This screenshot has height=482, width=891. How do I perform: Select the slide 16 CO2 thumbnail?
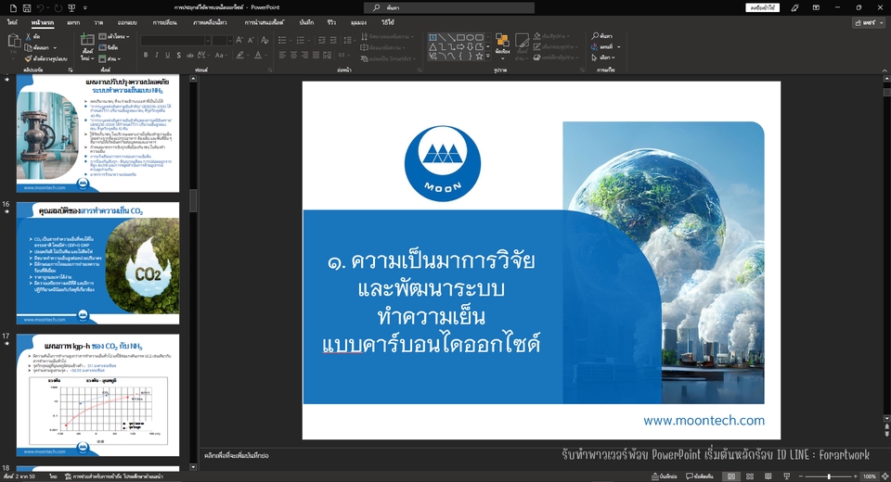click(x=97, y=263)
